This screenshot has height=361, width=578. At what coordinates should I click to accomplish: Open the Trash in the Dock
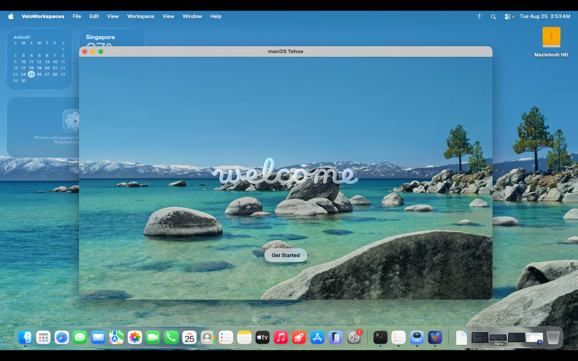pos(553,337)
